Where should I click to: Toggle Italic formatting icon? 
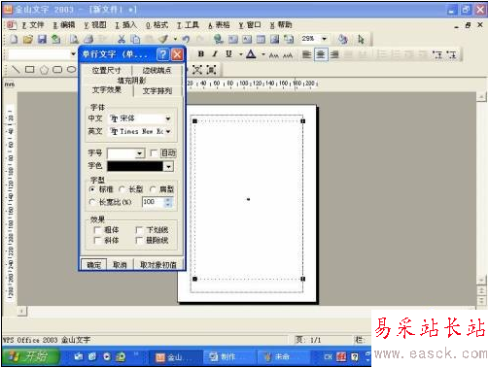pos(215,54)
